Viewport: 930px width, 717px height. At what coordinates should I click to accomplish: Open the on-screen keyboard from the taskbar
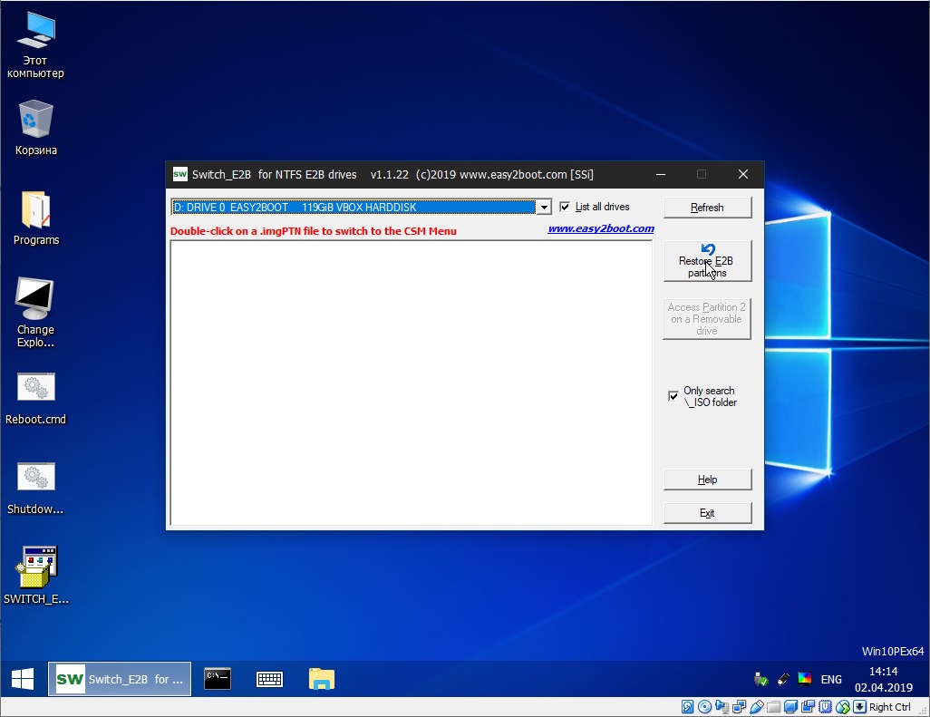(x=269, y=678)
